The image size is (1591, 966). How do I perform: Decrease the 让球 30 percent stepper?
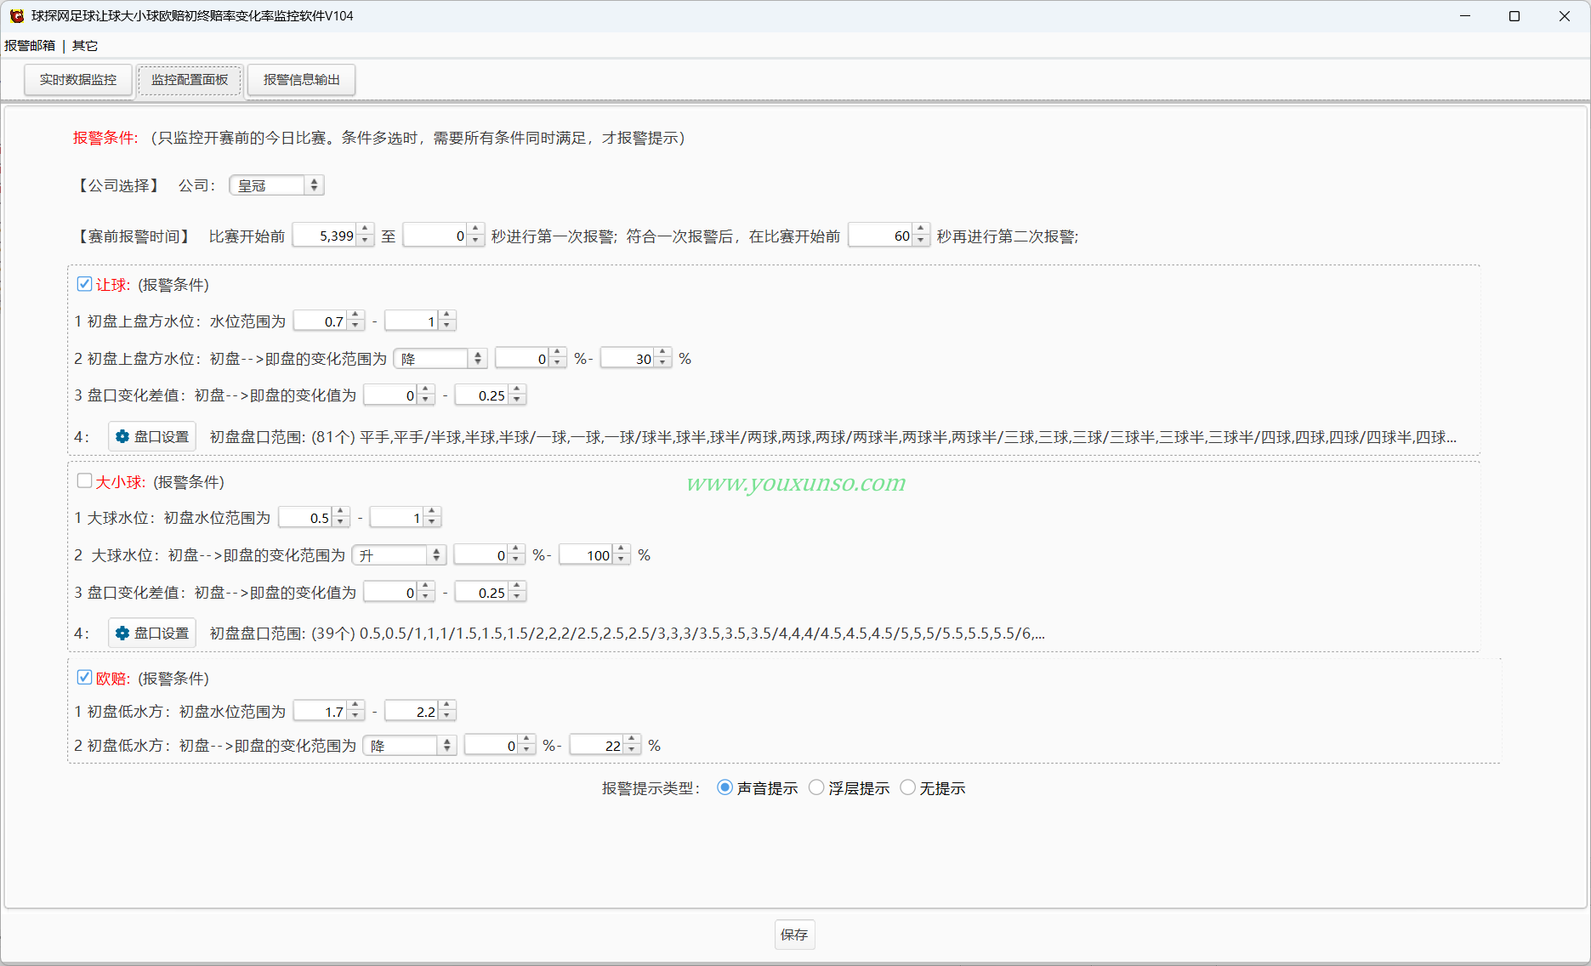[x=662, y=364]
